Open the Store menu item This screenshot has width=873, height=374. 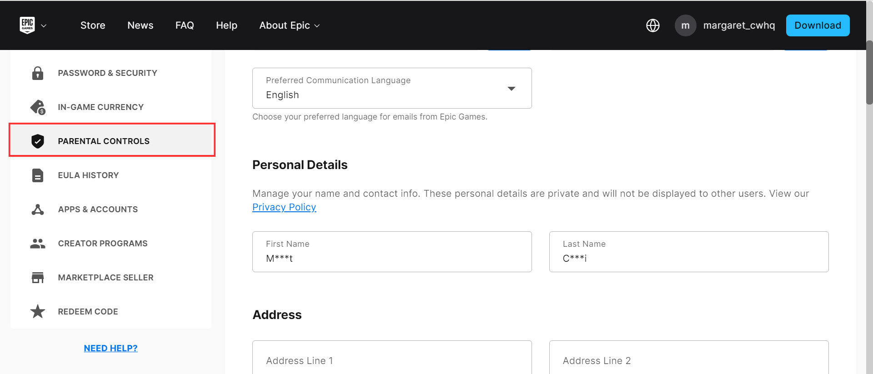93,25
